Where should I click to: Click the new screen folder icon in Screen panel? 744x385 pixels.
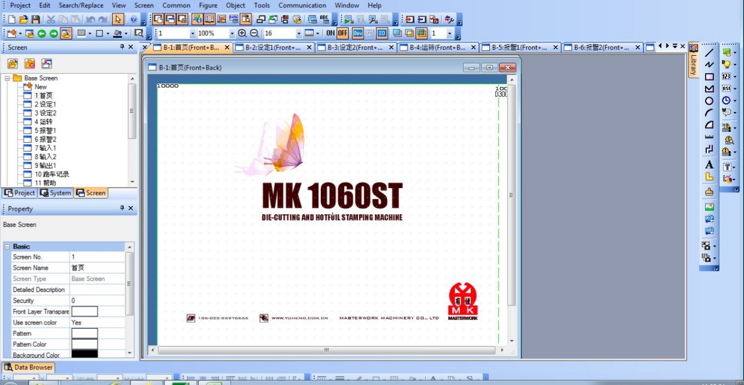tap(12, 64)
